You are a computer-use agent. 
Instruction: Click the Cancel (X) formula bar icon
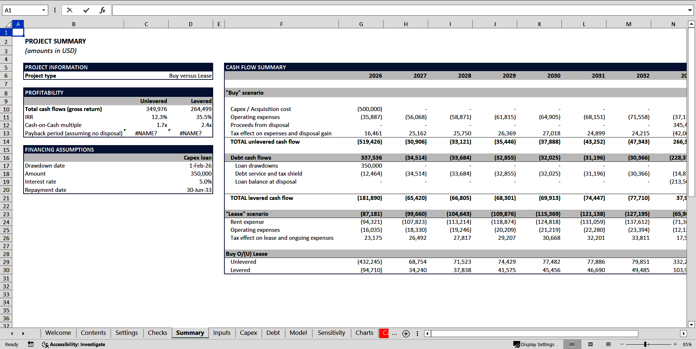click(70, 10)
